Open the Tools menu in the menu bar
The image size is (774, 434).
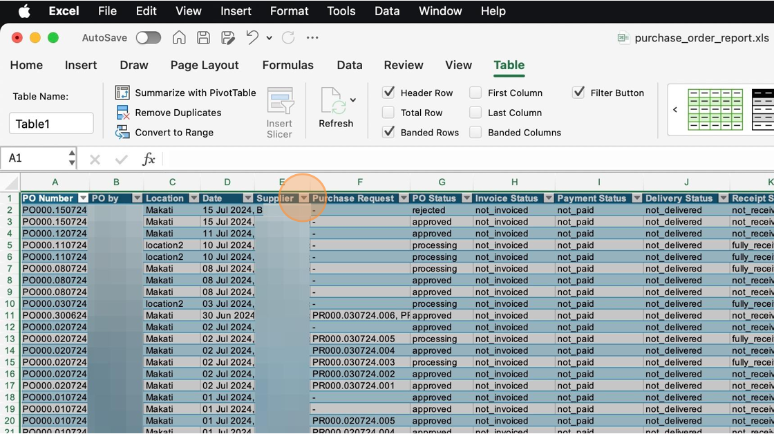tap(341, 11)
